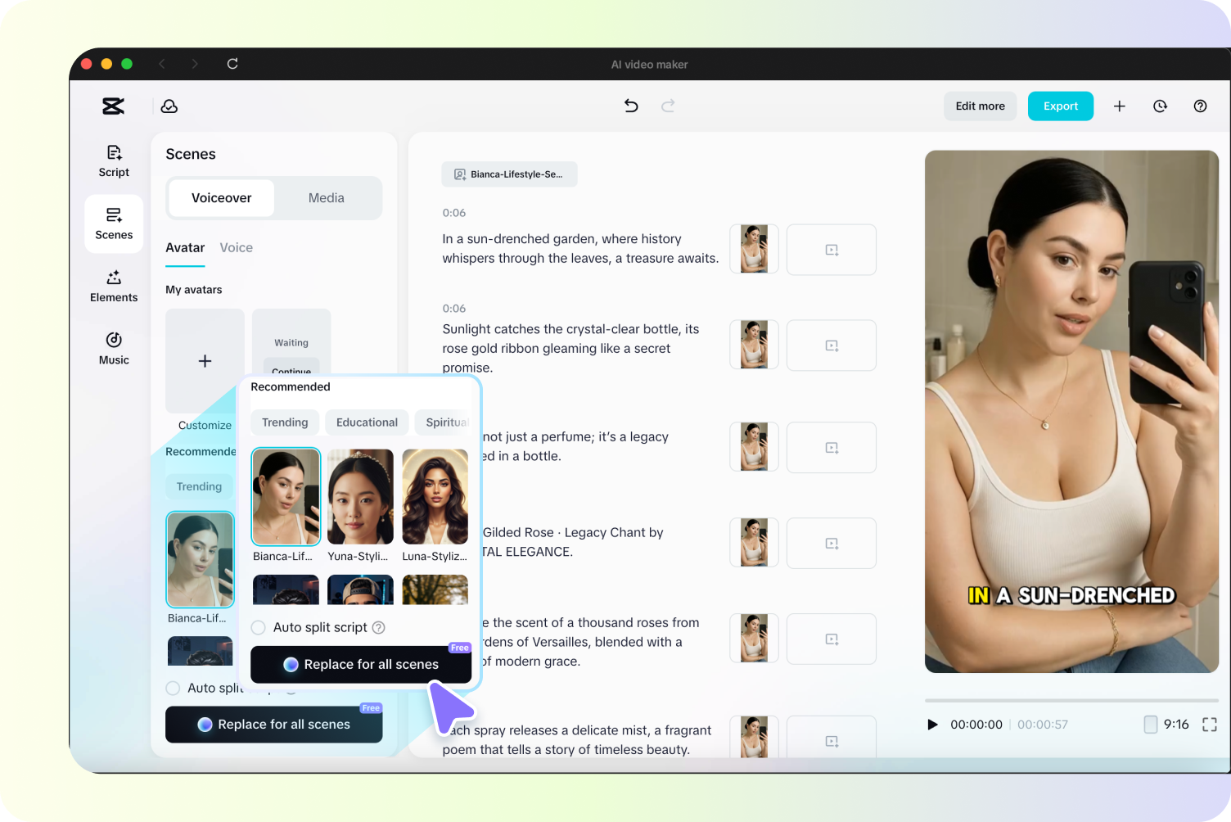
Task: Open the Elements panel
Action: point(113,286)
